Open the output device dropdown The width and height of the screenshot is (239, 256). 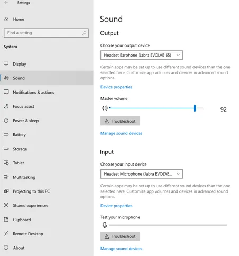click(142, 55)
